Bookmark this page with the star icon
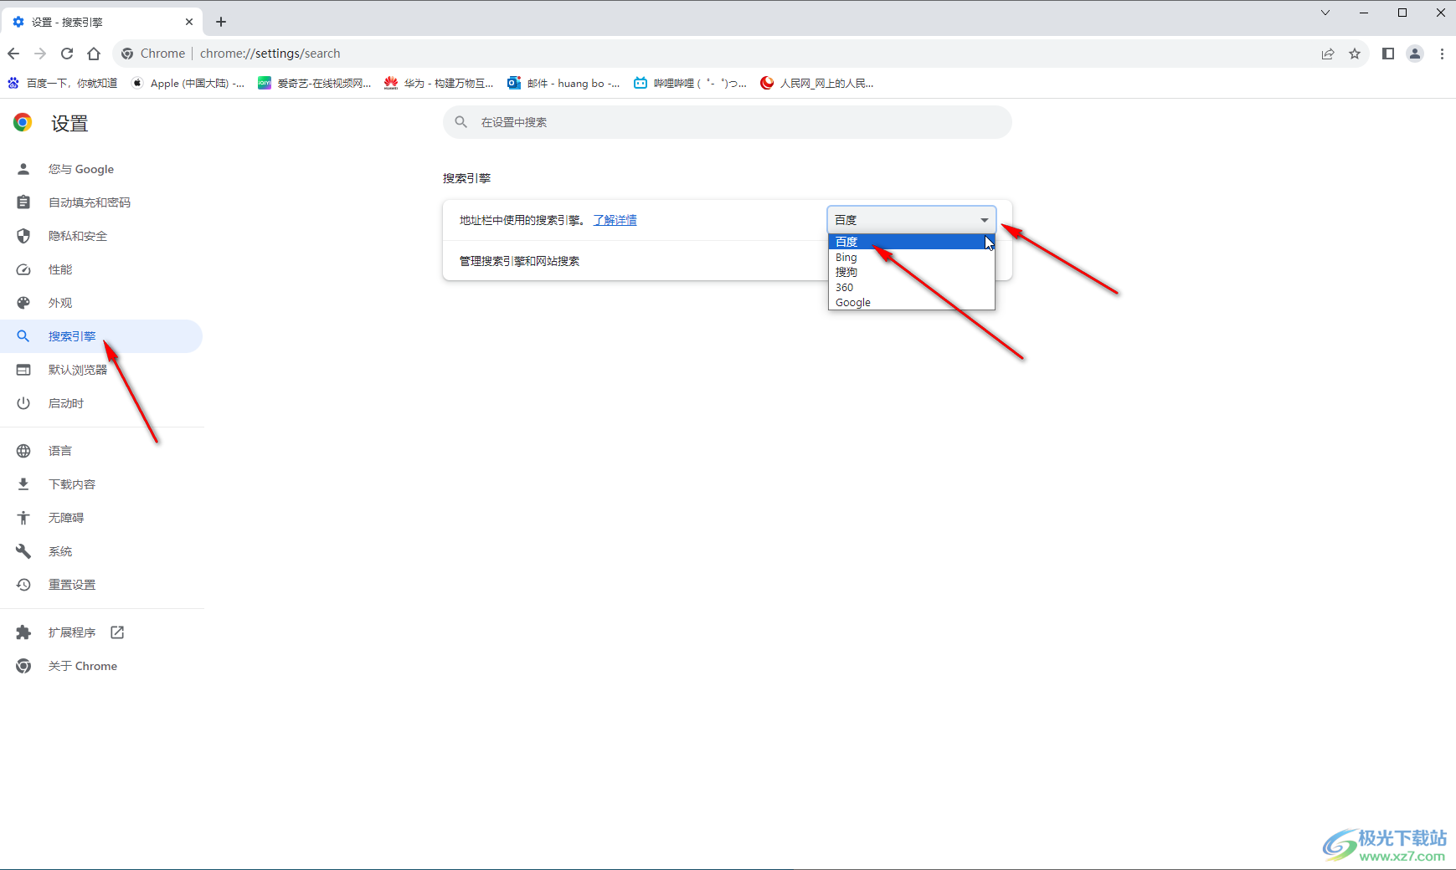This screenshot has height=870, width=1456. pos(1355,54)
